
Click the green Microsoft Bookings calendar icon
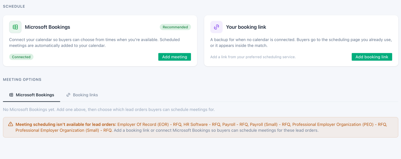15,27
